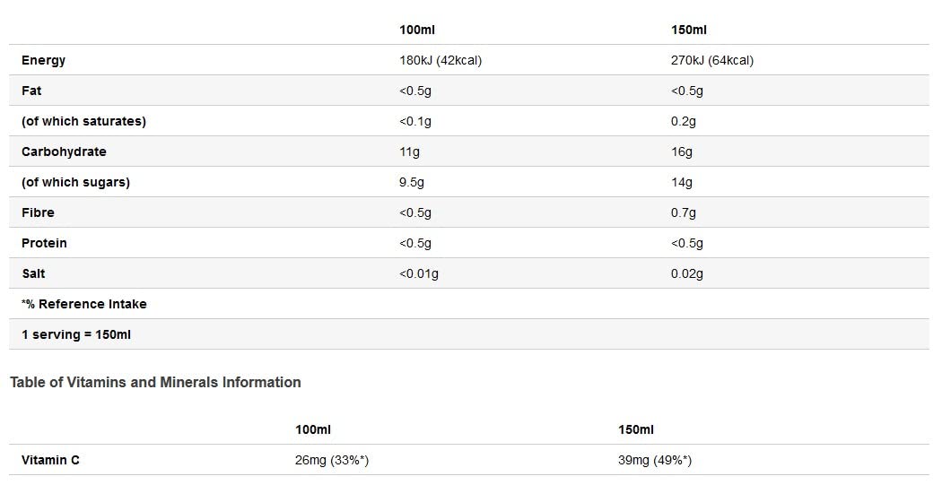Click the Energy row label
This screenshot has height=485, width=942.
pos(43,60)
